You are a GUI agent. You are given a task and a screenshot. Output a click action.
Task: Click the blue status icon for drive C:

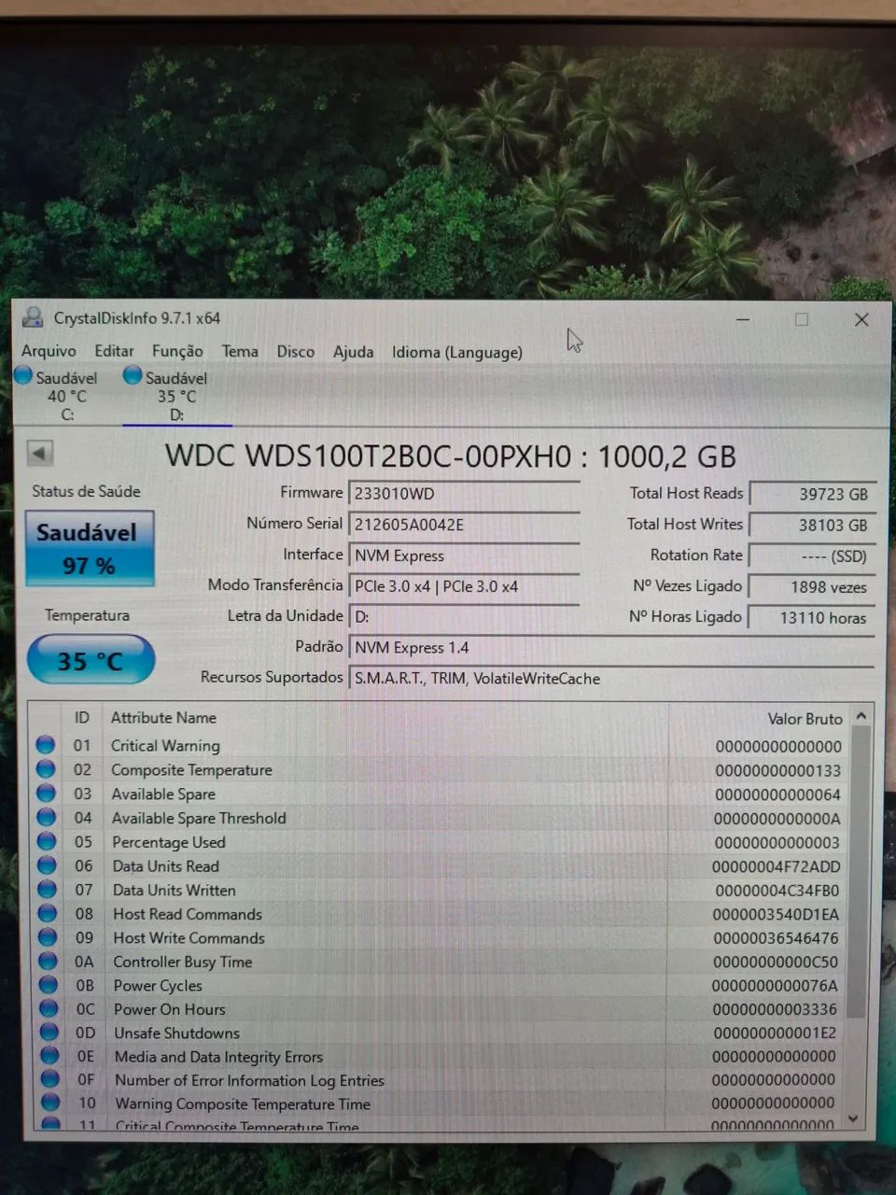point(23,375)
